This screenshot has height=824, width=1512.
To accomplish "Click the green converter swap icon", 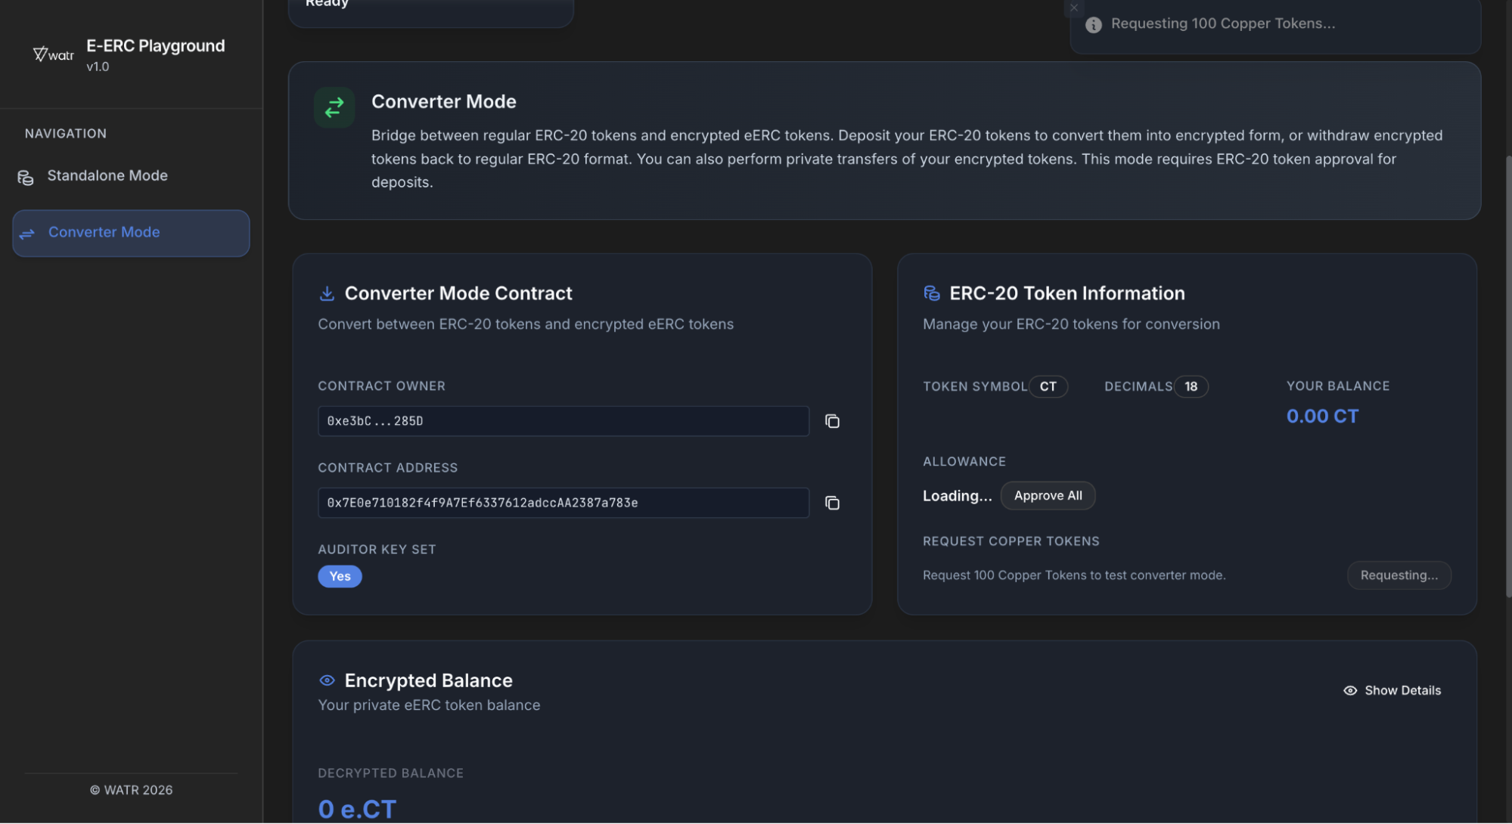I will (x=334, y=107).
